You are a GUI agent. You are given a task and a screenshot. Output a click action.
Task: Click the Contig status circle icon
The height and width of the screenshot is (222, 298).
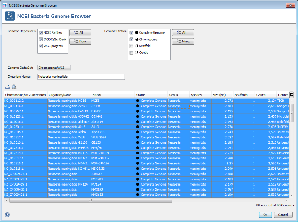[137, 53]
